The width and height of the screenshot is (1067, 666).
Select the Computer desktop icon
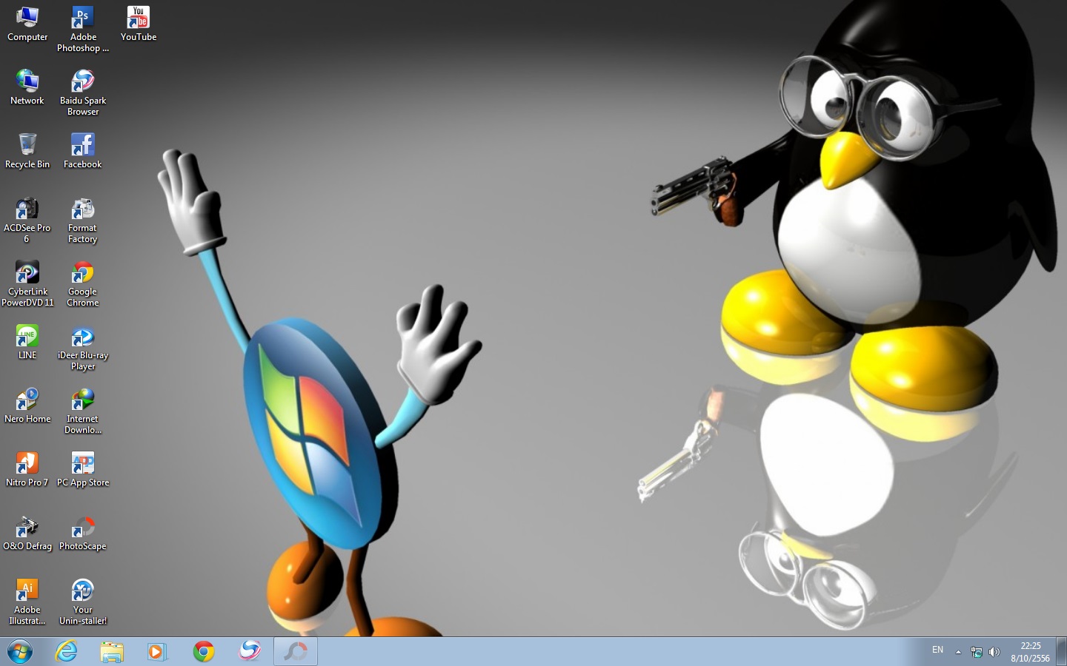27,24
